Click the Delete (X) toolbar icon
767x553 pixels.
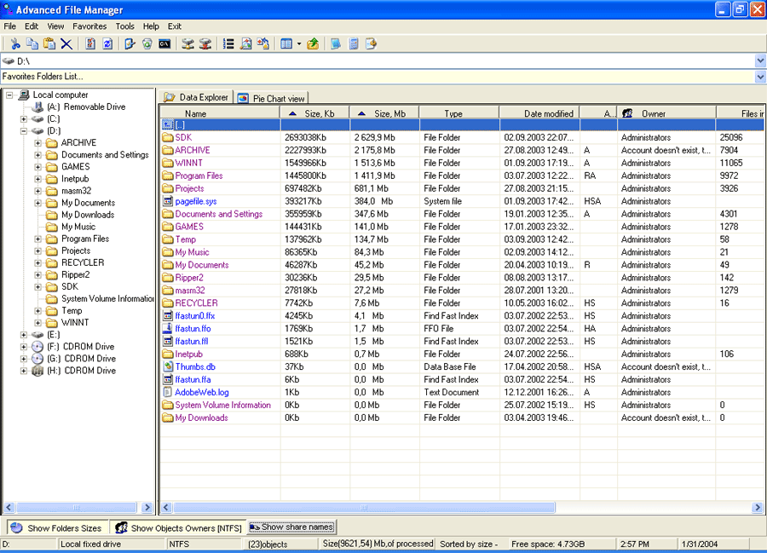click(66, 43)
